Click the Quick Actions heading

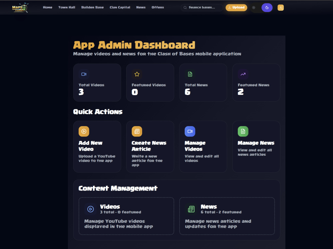(98, 112)
